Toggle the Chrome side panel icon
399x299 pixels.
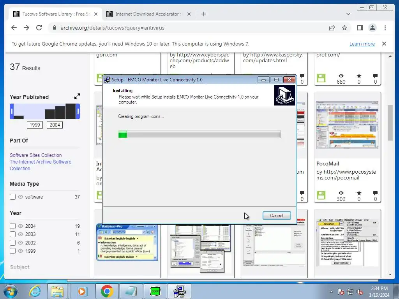[x=360, y=28]
